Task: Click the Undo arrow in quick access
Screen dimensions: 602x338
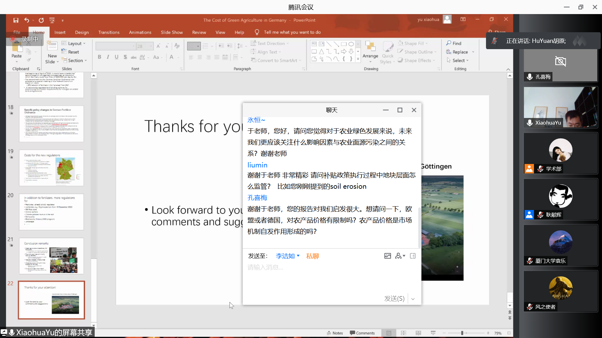Action: 27,20
